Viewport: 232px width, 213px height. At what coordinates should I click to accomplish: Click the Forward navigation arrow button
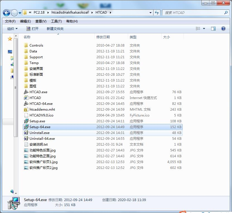click(x=14, y=13)
